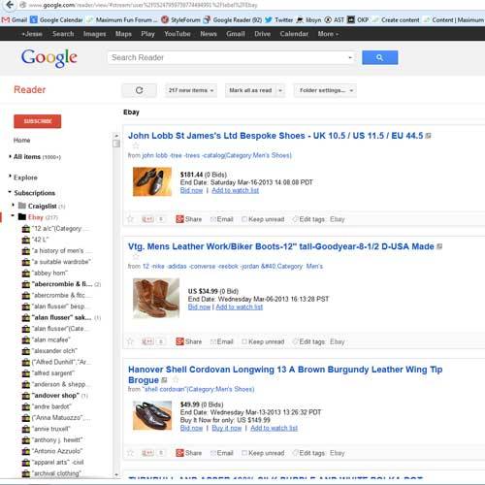The width and height of the screenshot is (485, 485).
Task: Open John Lobb St James's Bespoke Shoes title
Action: [x=275, y=136]
